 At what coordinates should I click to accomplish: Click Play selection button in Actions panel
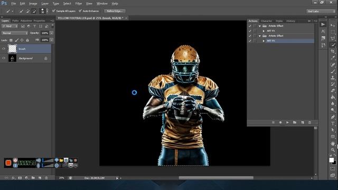[x=287, y=122]
